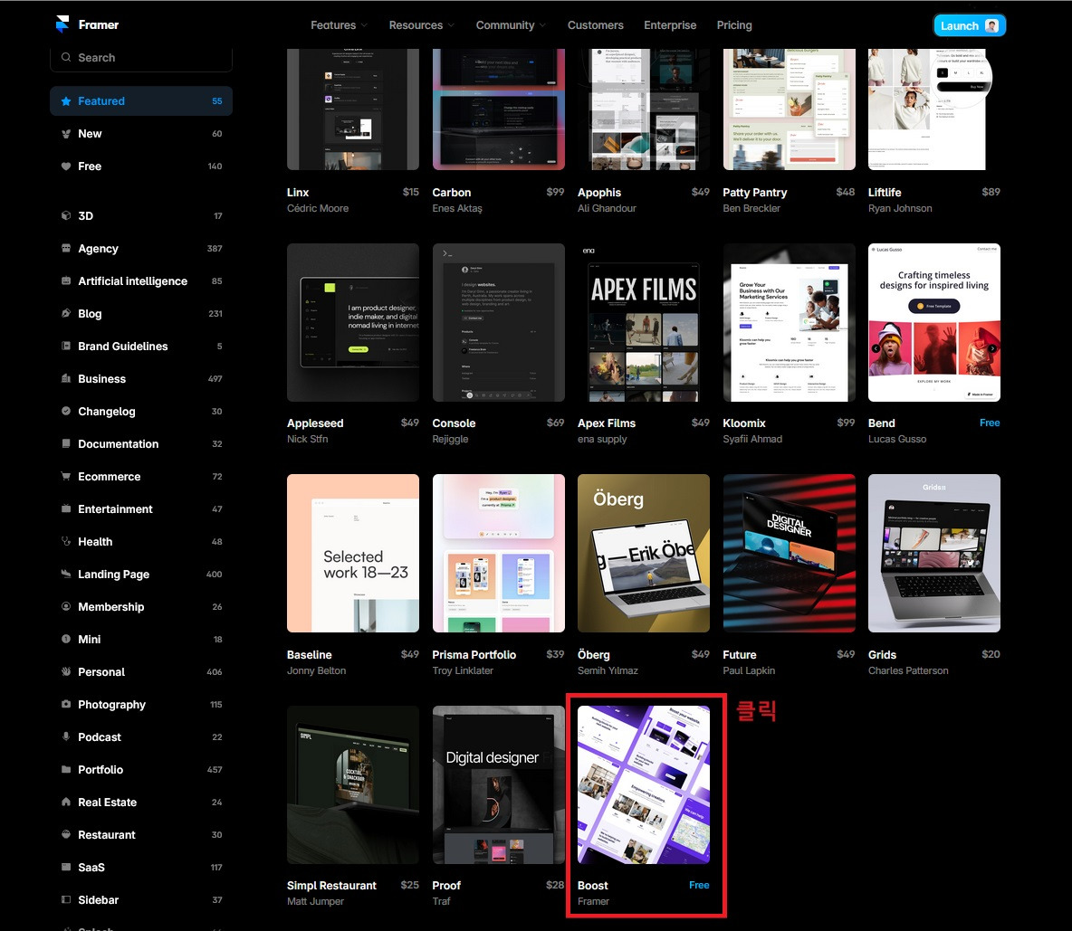Click the Portfolio folder icon
The height and width of the screenshot is (931, 1072).
tap(65, 769)
